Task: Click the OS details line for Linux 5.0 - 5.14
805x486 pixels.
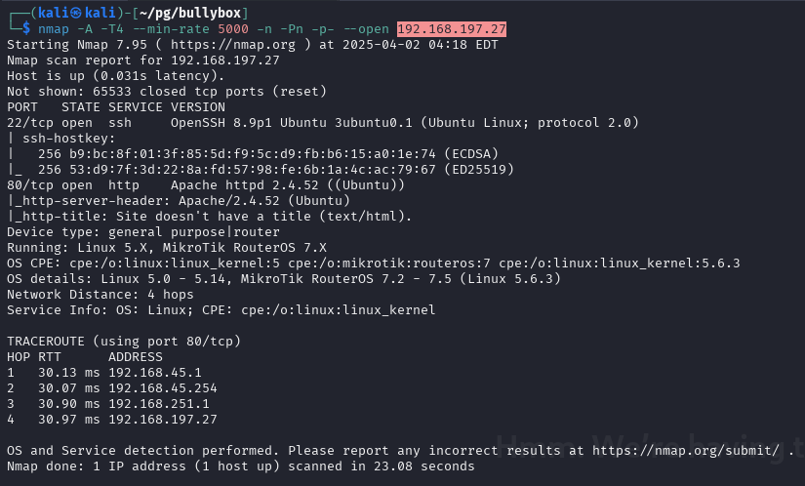Action: (283, 279)
